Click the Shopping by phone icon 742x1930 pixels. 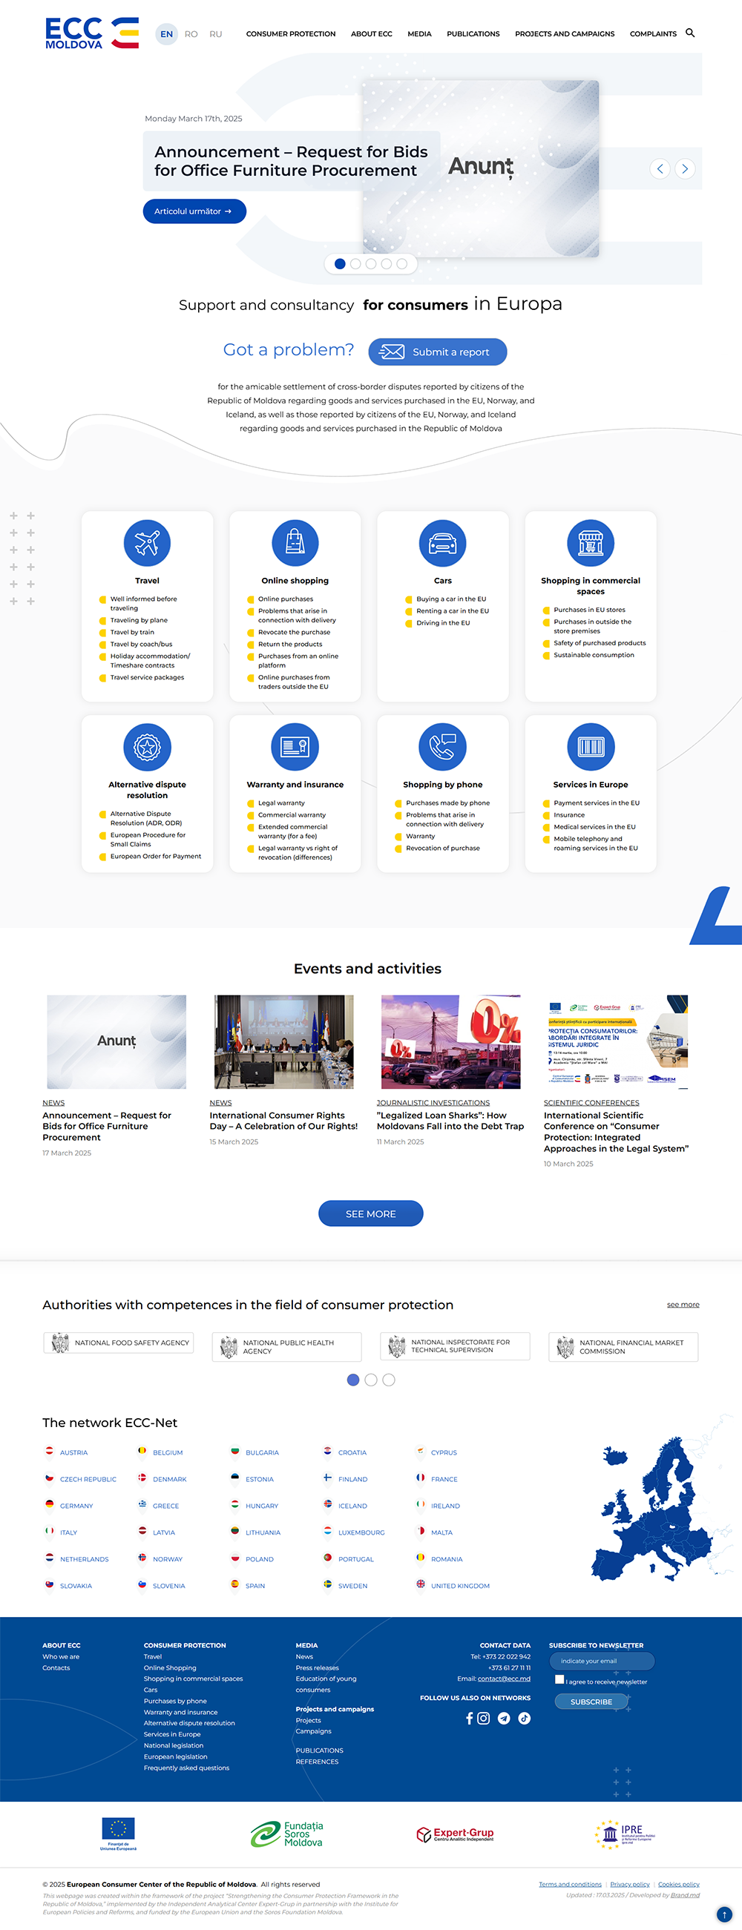(x=442, y=747)
